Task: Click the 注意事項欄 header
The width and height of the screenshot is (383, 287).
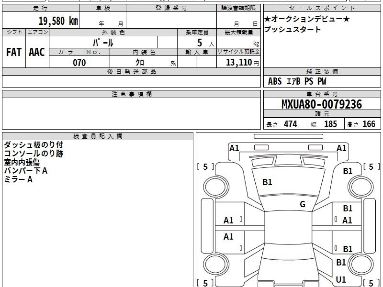Action: coord(131,94)
